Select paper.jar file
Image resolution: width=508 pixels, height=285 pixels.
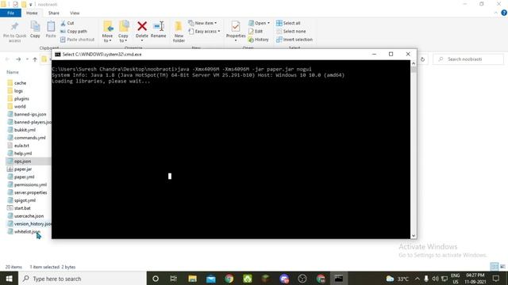[19, 169]
